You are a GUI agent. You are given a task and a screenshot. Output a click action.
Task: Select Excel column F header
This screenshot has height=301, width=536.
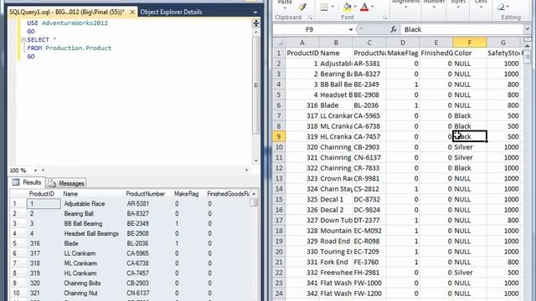click(469, 43)
